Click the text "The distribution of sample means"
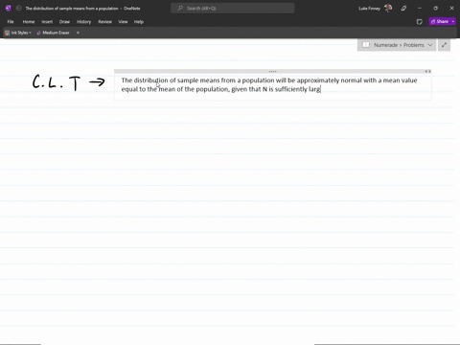460x345 pixels. (x=170, y=80)
